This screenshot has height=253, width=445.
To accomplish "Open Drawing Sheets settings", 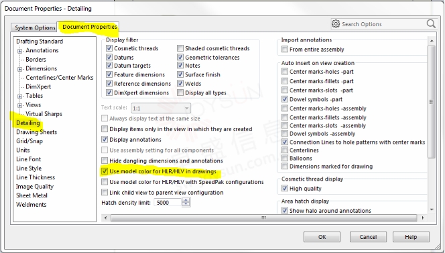I will click(x=37, y=132).
